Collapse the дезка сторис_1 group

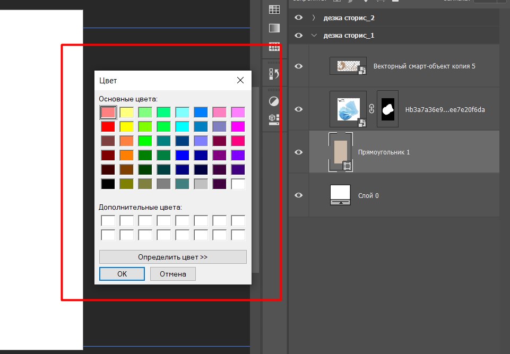tap(314, 35)
